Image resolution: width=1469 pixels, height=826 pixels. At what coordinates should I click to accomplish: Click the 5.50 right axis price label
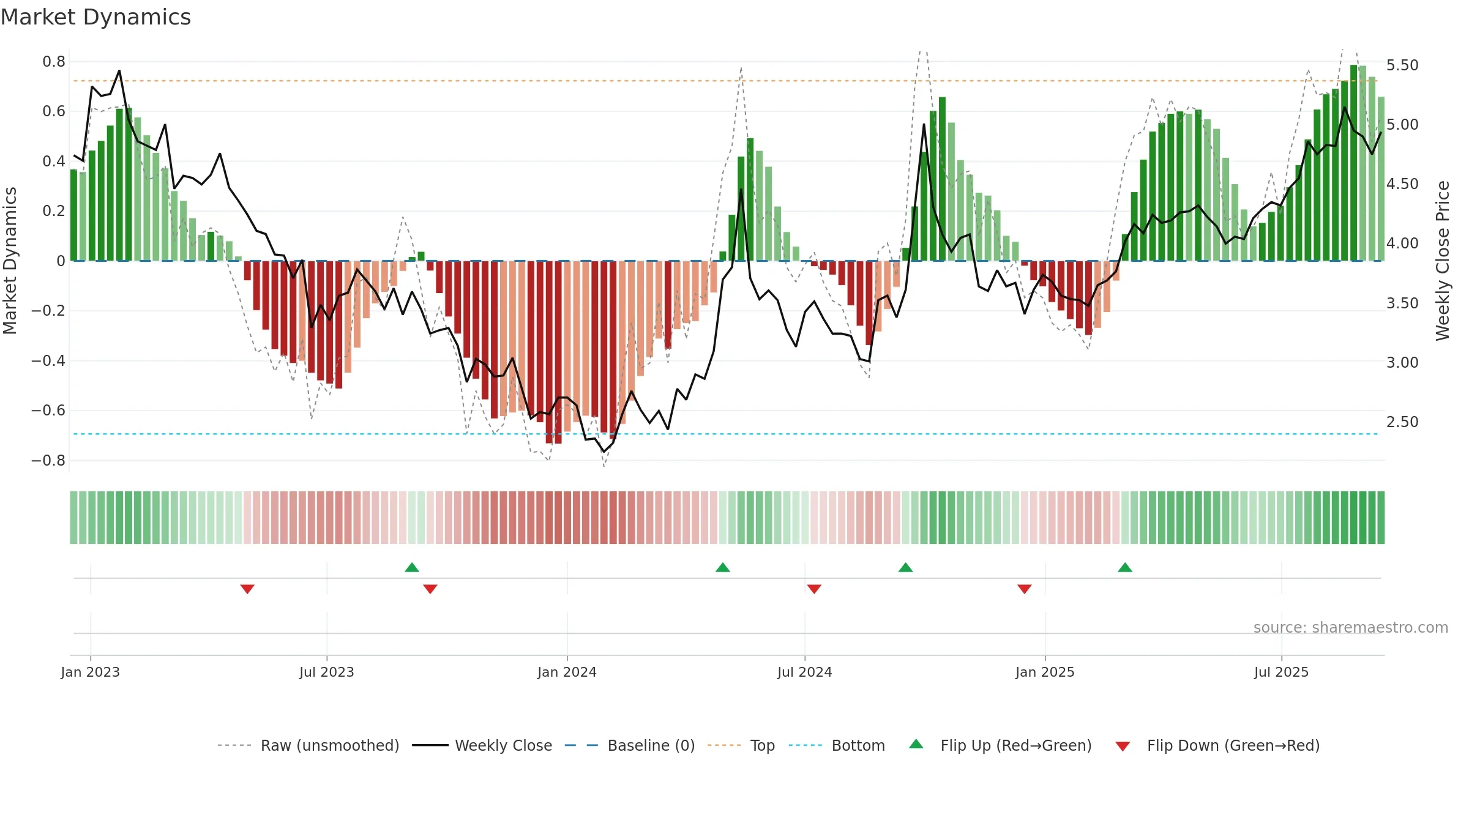tap(1402, 65)
